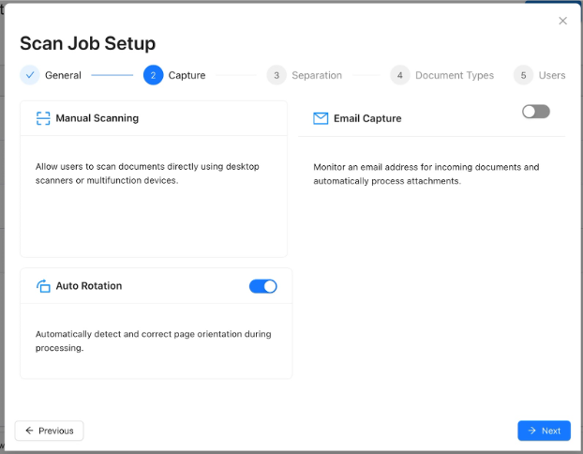Click the step 4 Document Types circle
The height and width of the screenshot is (454, 583).
click(x=400, y=75)
